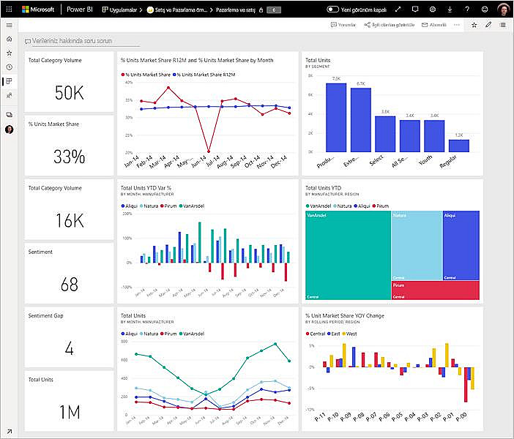
Task: Open the Total Category Volume 50K tile
Action: pyautogui.click(x=69, y=81)
